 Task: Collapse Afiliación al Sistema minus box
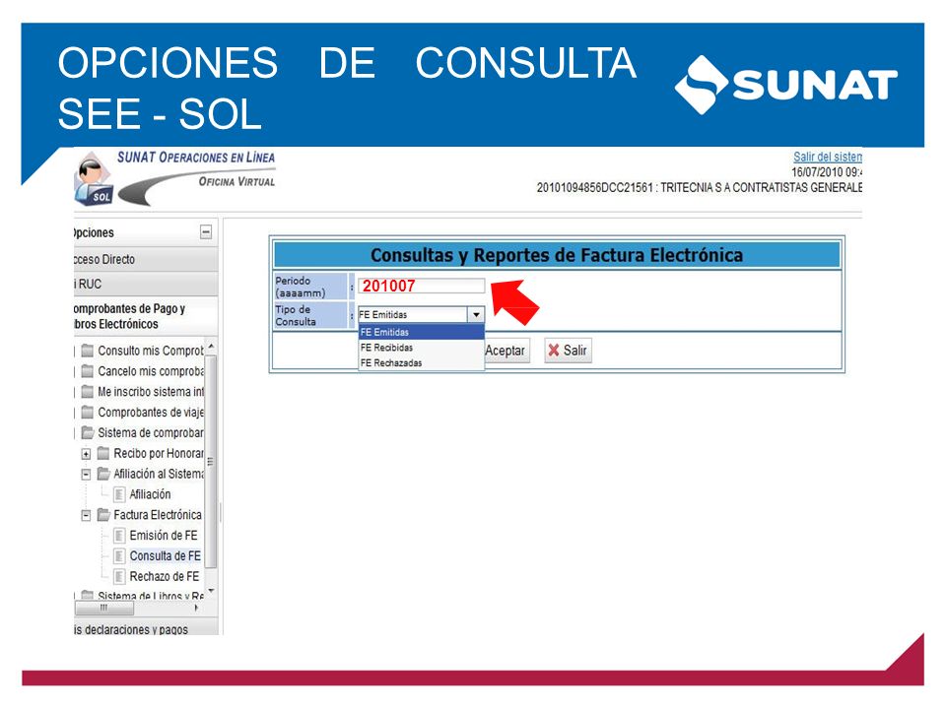coord(87,475)
